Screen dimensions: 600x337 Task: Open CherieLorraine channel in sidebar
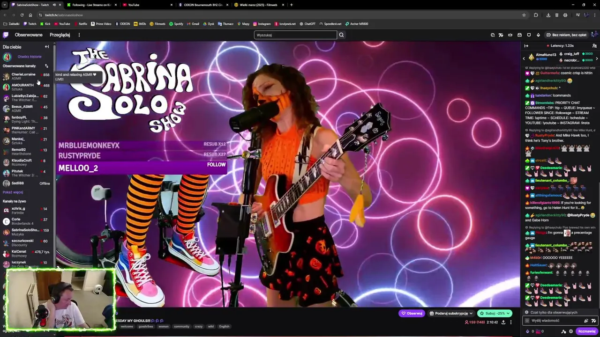(x=26, y=76)
